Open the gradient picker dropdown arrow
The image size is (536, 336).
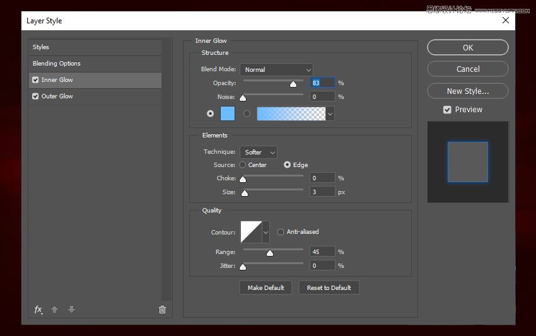click(x=330, y=113)
